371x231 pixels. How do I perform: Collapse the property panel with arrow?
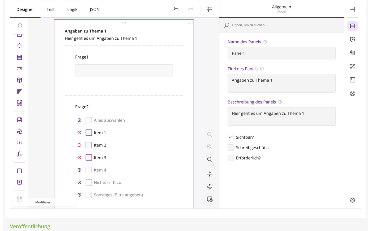coord(352,9)
